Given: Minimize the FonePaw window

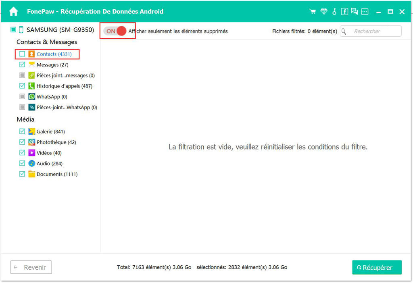Looking at the screenshot, I should (378, 12).
